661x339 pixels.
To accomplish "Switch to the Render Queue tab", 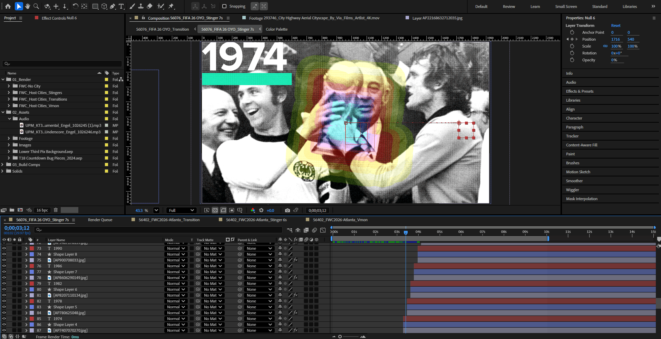I will tap(100, 220).
